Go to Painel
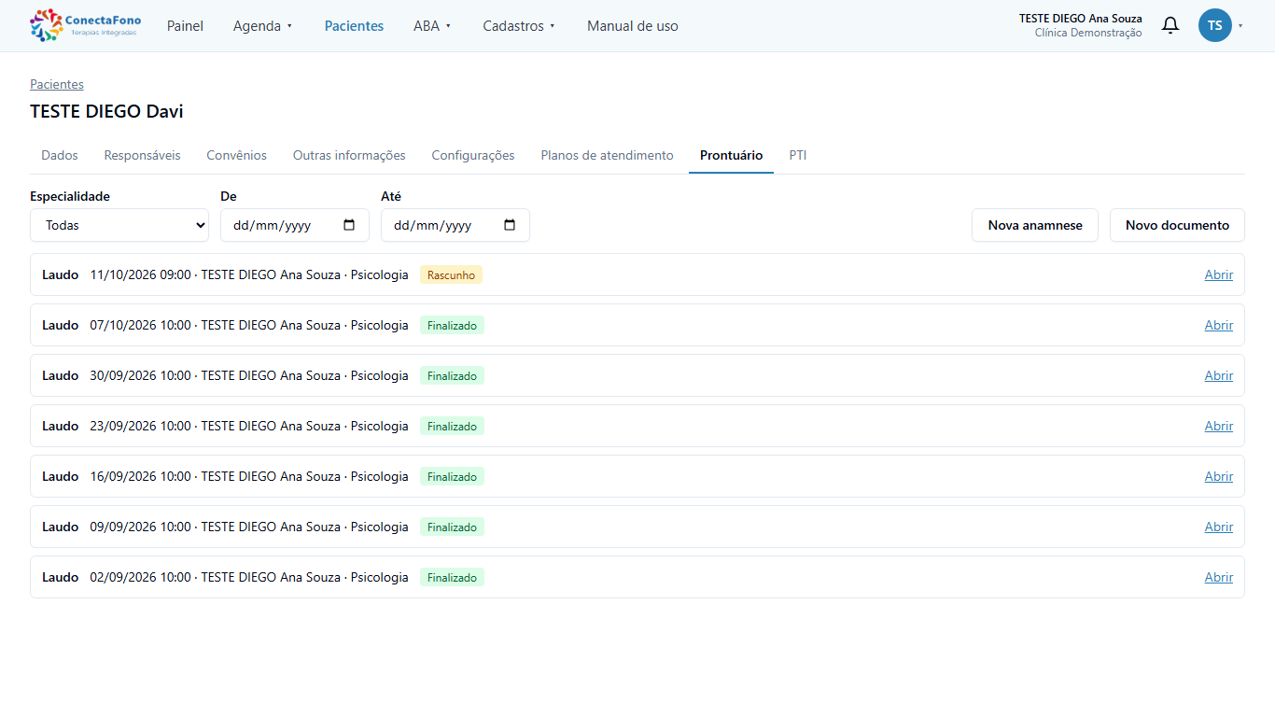This screenshot has width=1275, height=717. (185, 26)
